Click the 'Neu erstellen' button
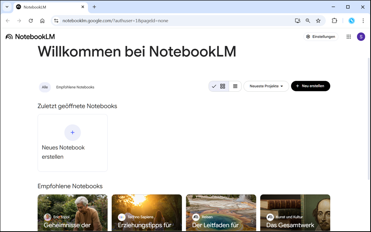The image size is (371, 232). coord(310,86)
